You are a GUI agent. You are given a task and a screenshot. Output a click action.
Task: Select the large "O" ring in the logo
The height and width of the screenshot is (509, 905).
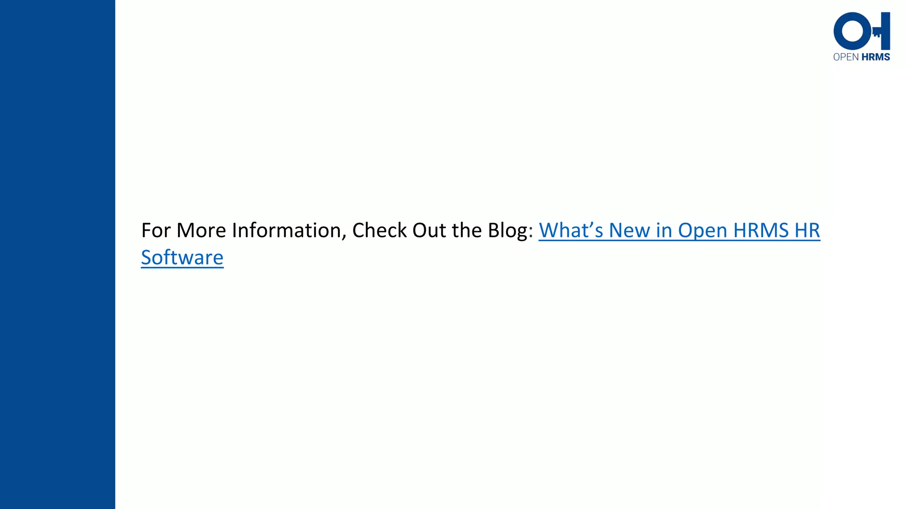coord(852,31)
